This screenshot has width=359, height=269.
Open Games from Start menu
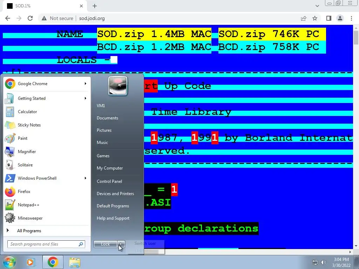103,156
